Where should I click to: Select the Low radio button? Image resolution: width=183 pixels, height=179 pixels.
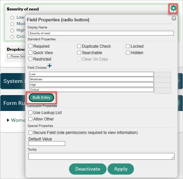[12, 18]
